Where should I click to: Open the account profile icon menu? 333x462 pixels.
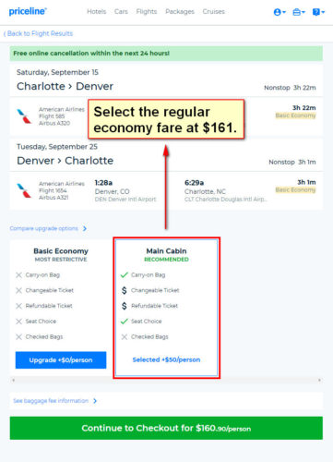pos(279,12)
